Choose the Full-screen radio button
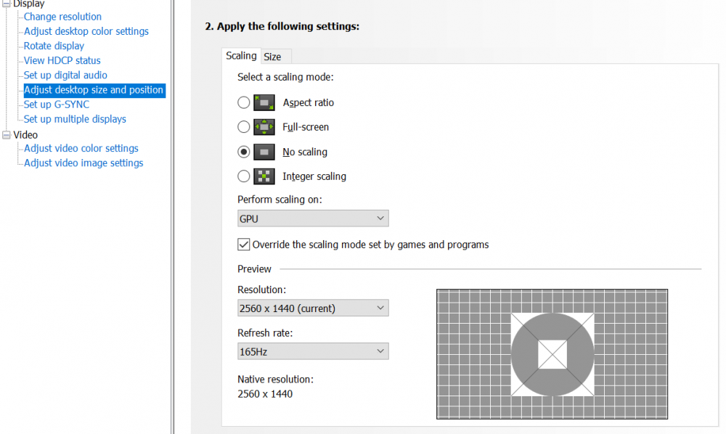The height and width of the screenshot is (434, 726). 244,127
